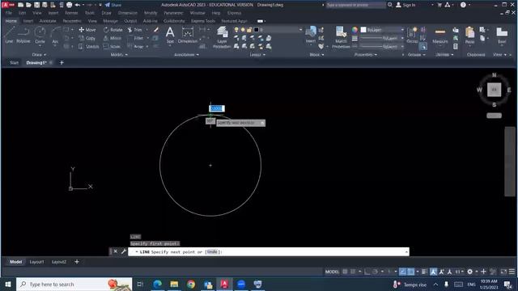The height and width of the screenshot is (291, 518).
Task: Open the File menu
Action: tap(9, 13)
